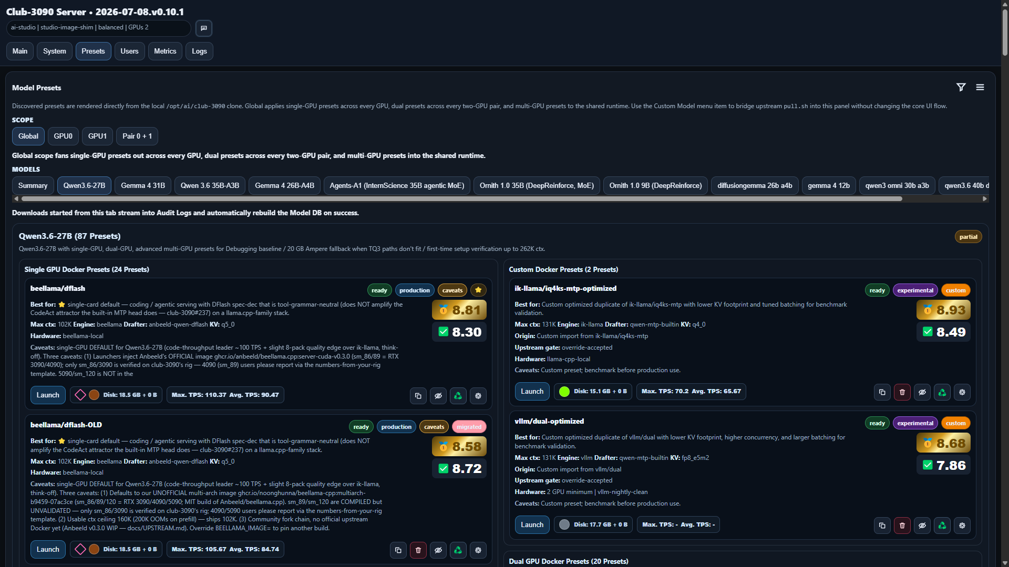Viewport: 1009px width, 567px height.
Task: Click the models list horizontal scrollbar
Action: (461, 198)
